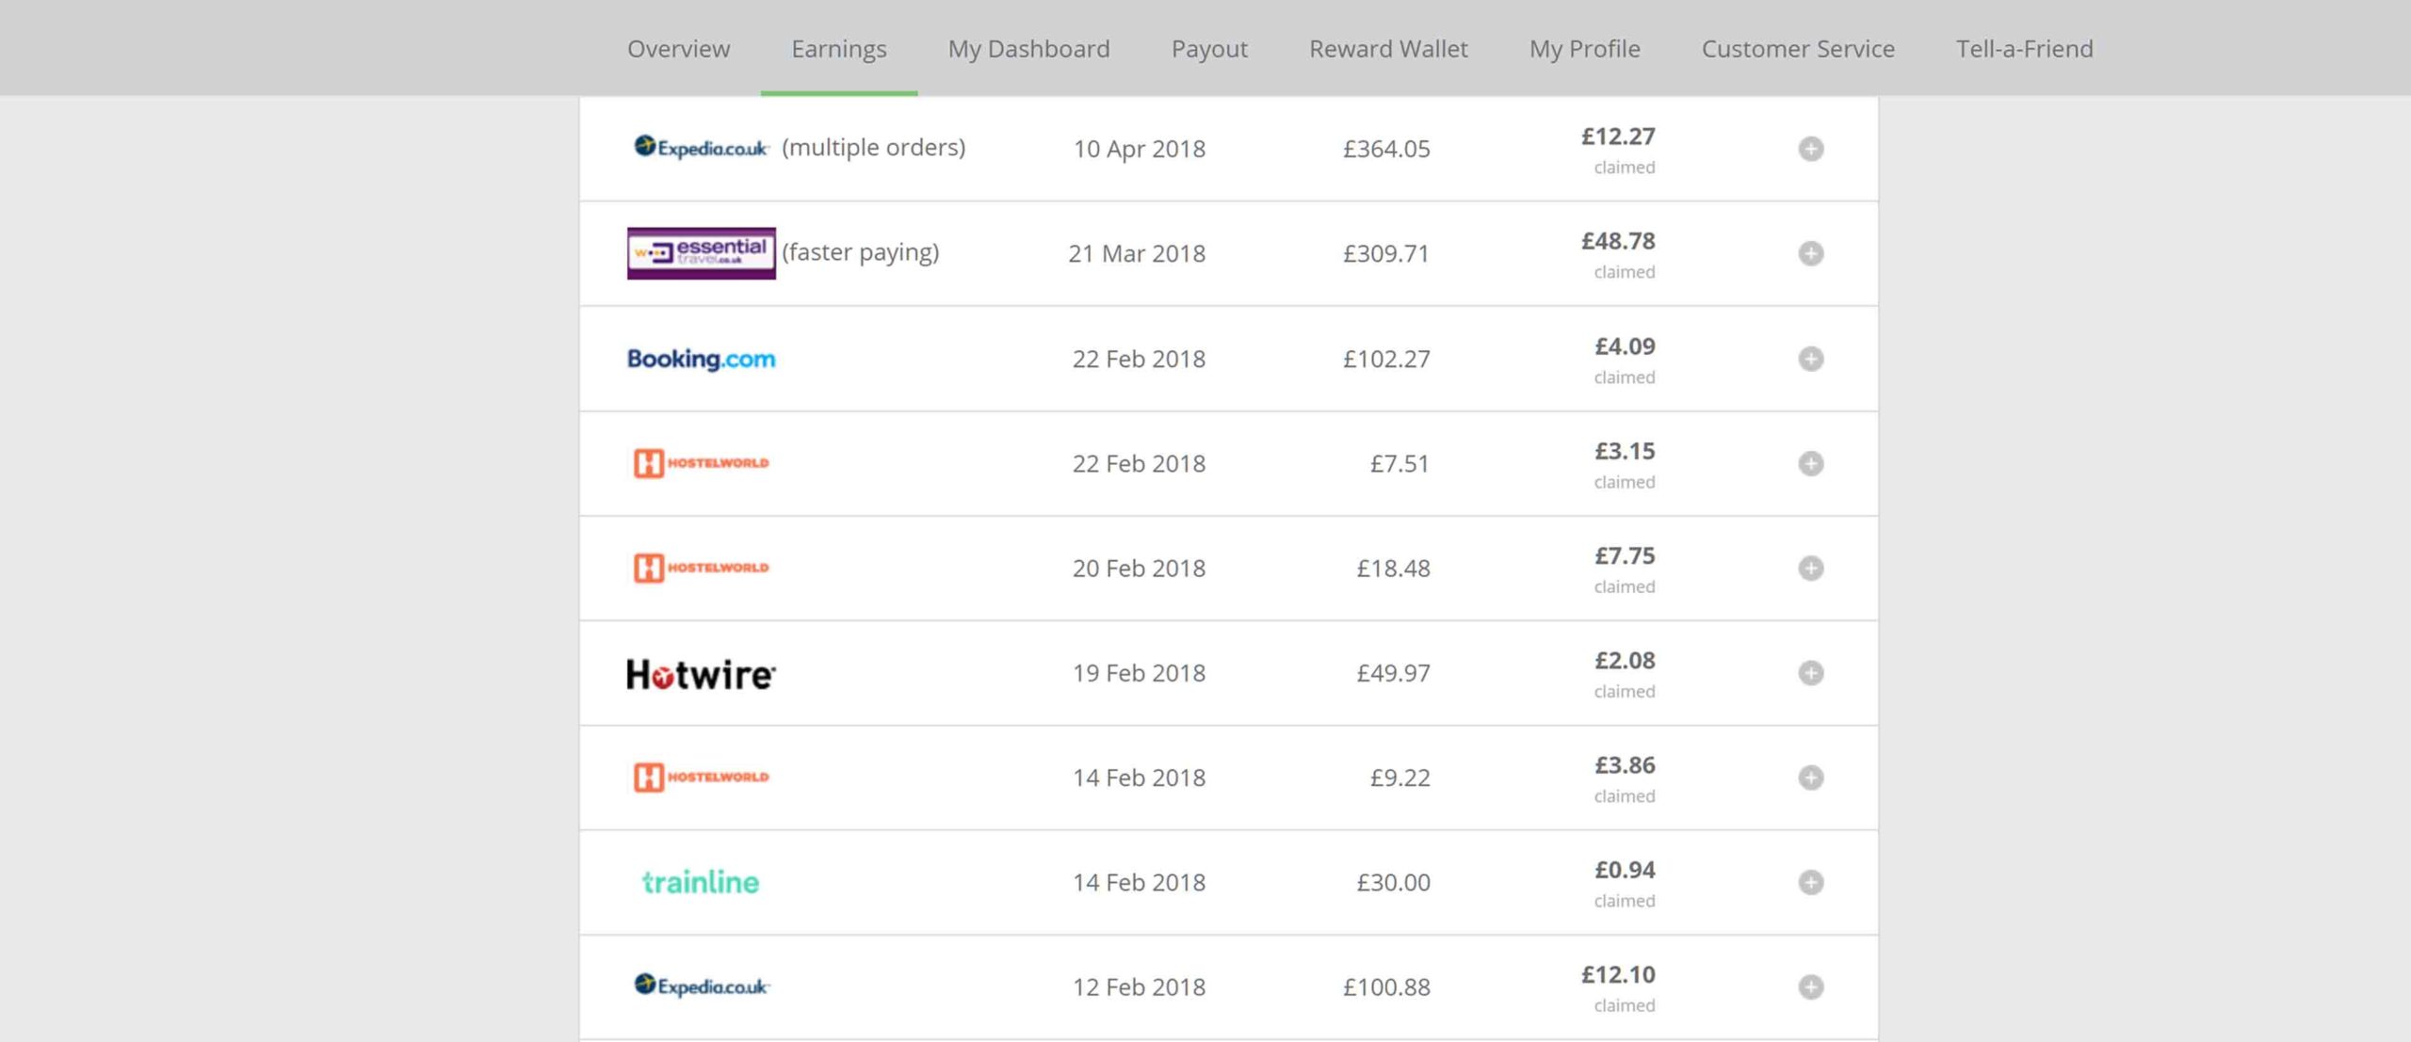Expand the Essential Travel 21 Mar 2018 row
Image resolution: width=2411 pixels, height=1042 pixels.
pyautogui.click(x=1810, y=253)
